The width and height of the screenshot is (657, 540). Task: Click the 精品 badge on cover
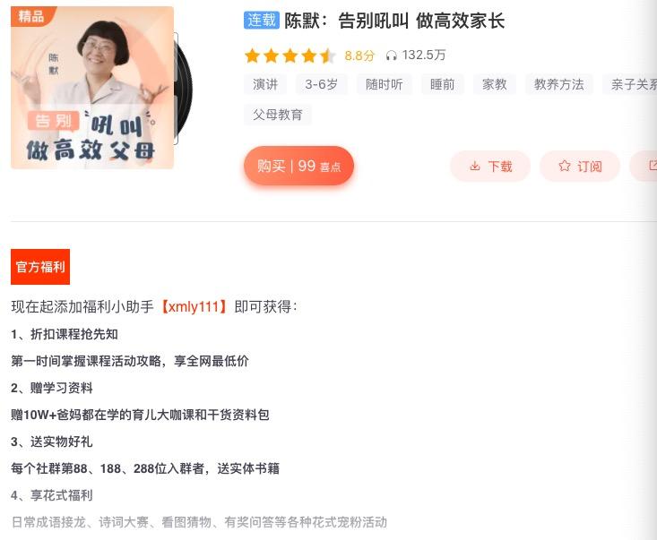point(31,16)
